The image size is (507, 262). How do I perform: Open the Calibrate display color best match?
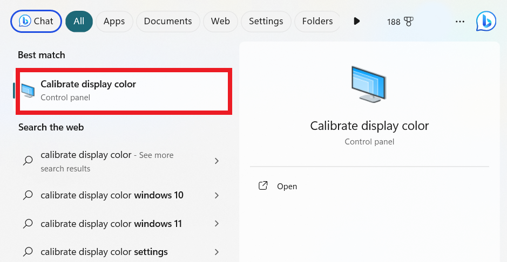tap(124, 91)
